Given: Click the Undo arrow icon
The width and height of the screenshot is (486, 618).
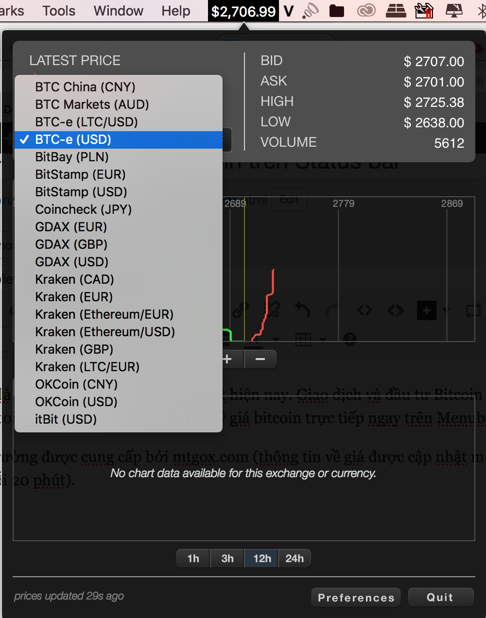Looking at the screenshot, I should click(x=301, y=310).
